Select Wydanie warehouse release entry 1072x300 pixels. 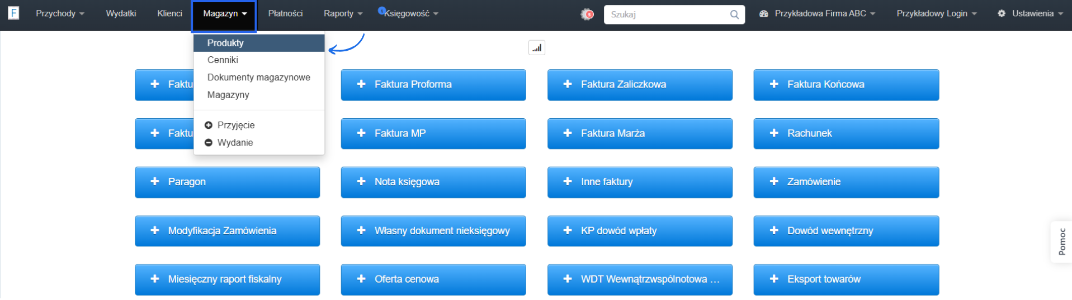coord(259,143)
